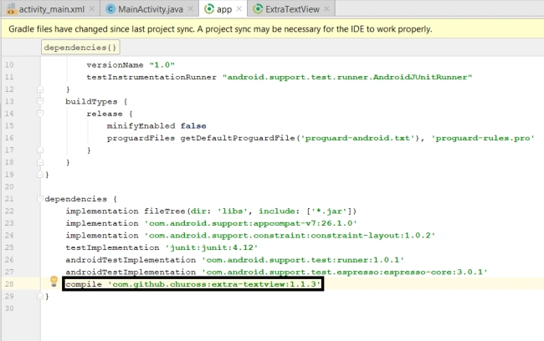
Task: Open the ExtraTextView tab
Action: click(292, 9)
